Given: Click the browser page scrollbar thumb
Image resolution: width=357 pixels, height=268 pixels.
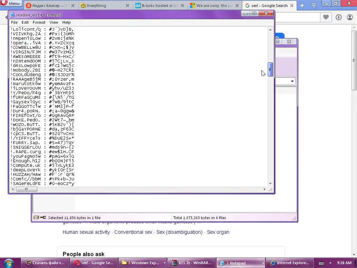Looking at the screenshot, I should [x=354, y=60].
